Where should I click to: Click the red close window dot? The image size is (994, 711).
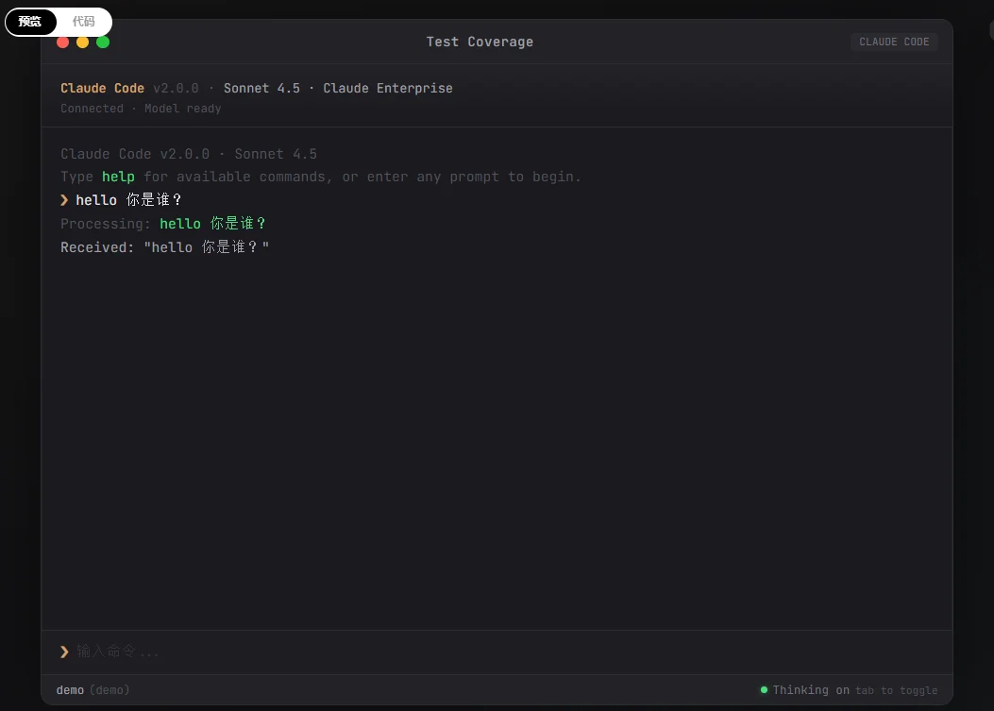62,42
